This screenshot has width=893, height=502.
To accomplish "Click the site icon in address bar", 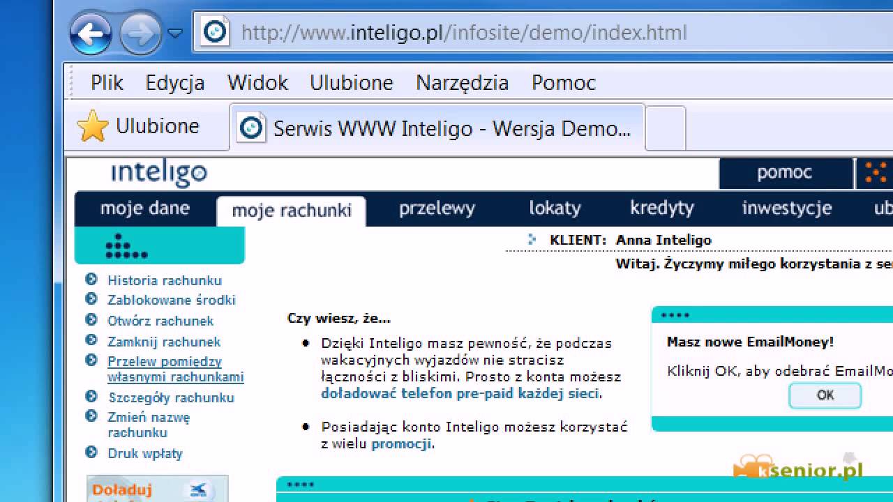I will coord(215,32).
